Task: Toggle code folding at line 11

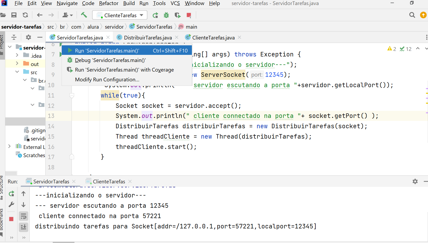Action: tap(72, 95)
